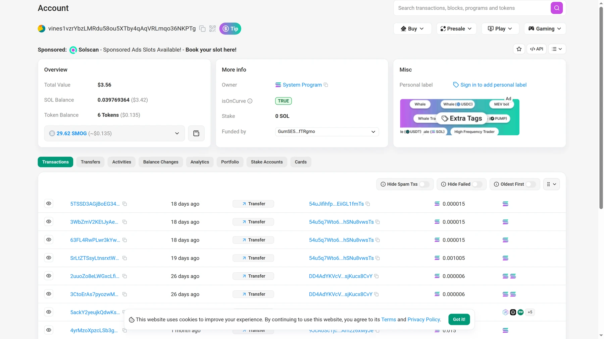
Task: Open DD4AdYKVcV address in 3CtoErAs7pyozwM row
Action: tap(341, 294)
